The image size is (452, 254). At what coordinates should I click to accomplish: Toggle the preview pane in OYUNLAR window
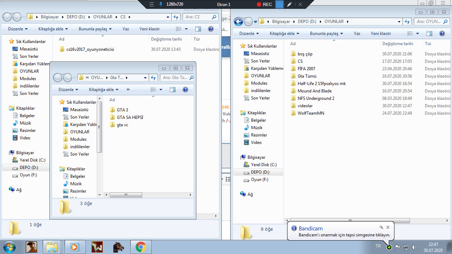(x=429, y=34)
